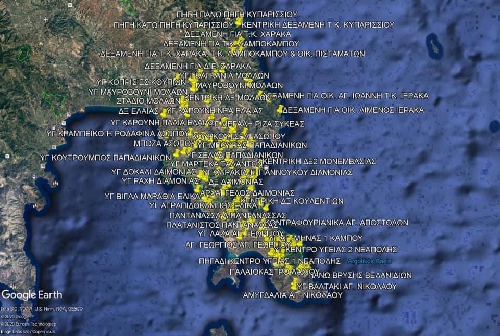Viewport: 500px width, 336px height.
Task: Click the Image Landsat / Copernicus attribution
Action: pos(25,331)
